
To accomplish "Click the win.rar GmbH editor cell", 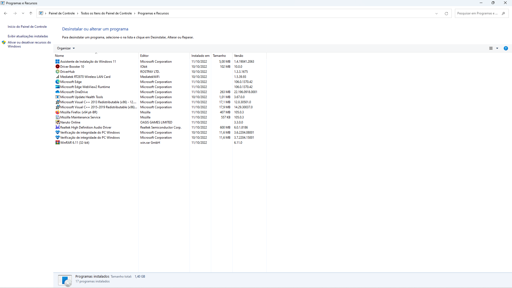I will tap(150, 143).
